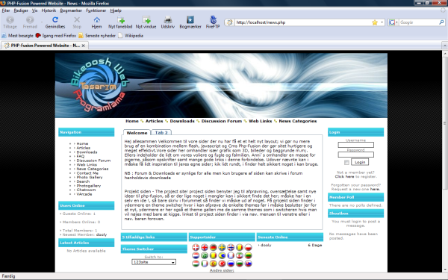The image size is (448, 280).
Task: Select the Swedish flag support site icon
Action: 222,247
